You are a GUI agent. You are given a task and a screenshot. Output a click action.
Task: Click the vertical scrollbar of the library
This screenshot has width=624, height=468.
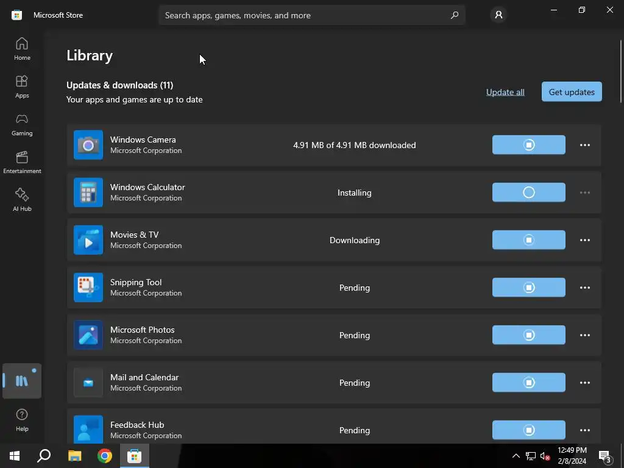(x=620, y=72)
